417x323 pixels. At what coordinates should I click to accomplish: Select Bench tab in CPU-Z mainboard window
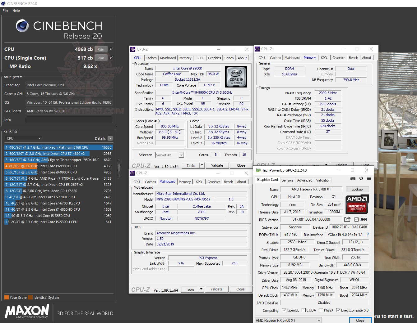(229, 182)
